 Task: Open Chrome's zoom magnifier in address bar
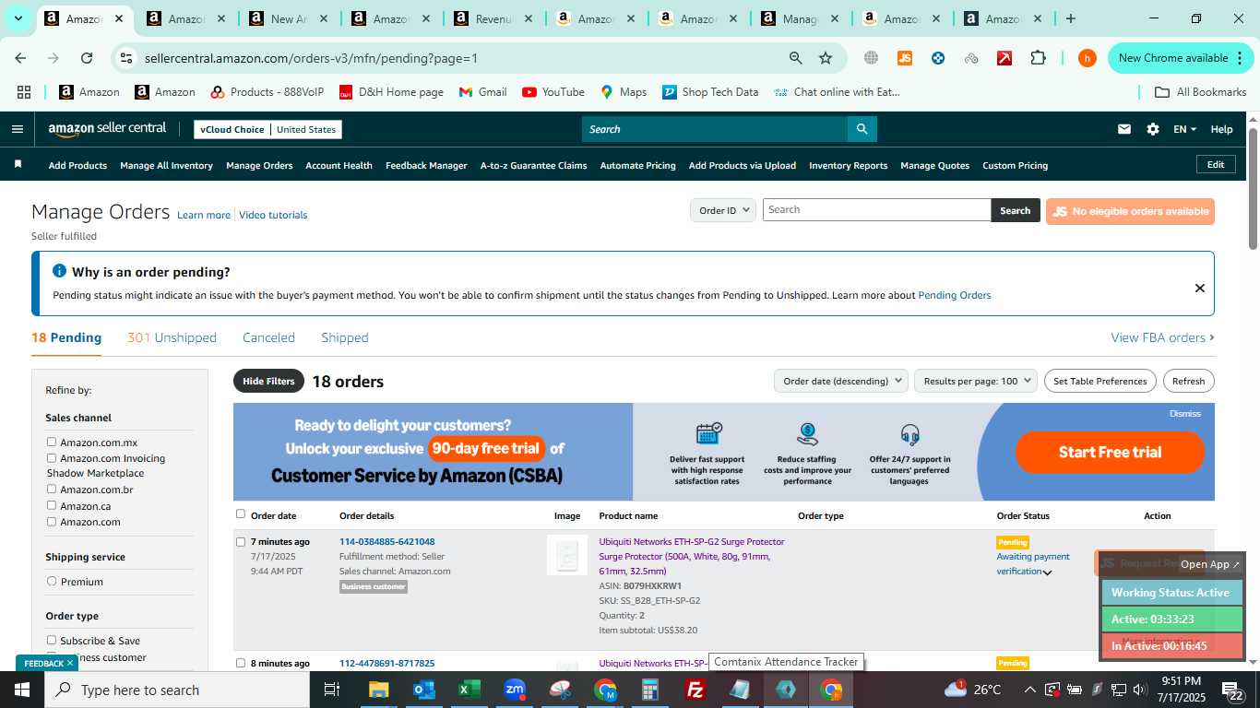click(795, 58)
